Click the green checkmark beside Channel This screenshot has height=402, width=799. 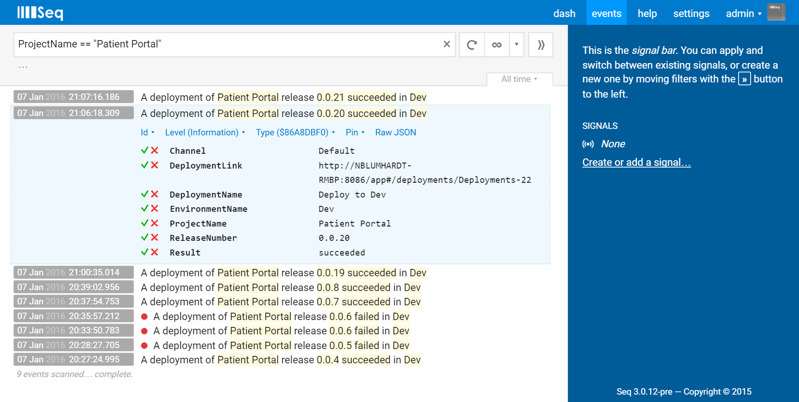point(145,150)
